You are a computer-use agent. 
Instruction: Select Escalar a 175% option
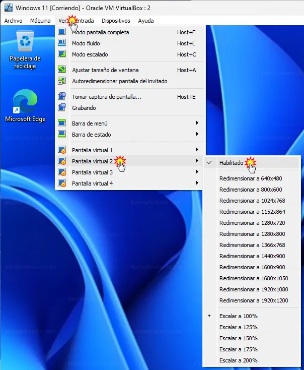[252, 349]
